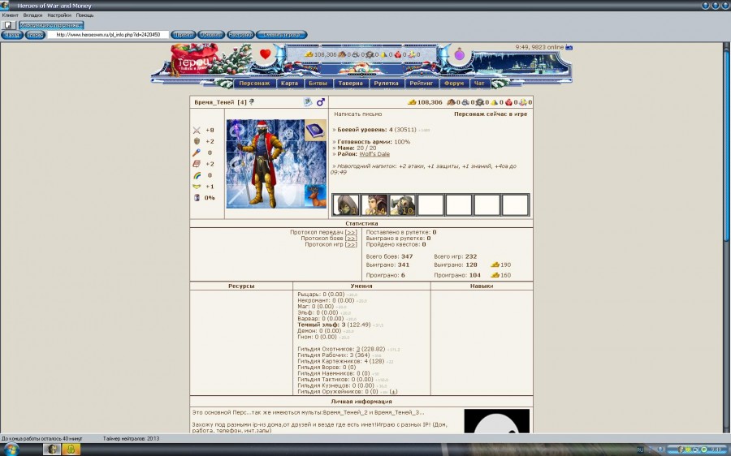731x456 pixels.
Task: Click the hero character portrait
Action: (266, 163)
